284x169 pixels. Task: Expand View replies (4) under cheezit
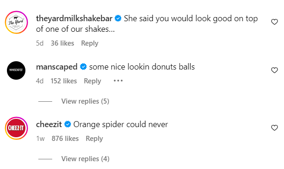pos(85,159)
